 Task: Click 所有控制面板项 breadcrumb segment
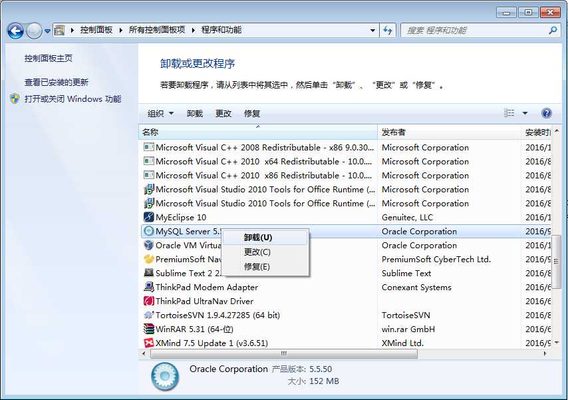(157, 30)
